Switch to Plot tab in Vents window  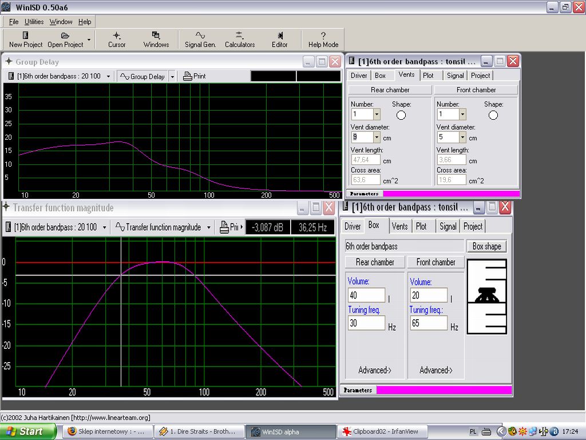[x=428, y=76]
